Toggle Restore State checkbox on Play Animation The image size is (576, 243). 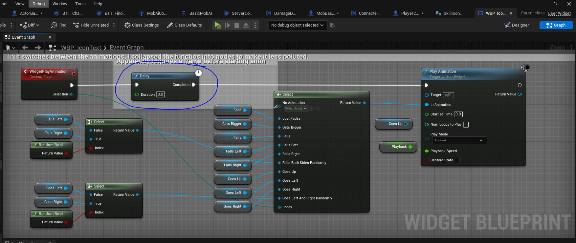457,160
